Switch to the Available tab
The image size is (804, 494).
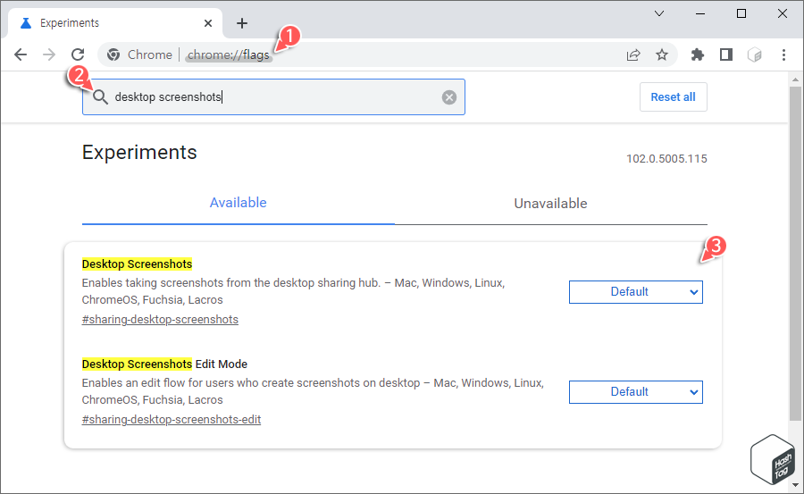click(238, 203)
